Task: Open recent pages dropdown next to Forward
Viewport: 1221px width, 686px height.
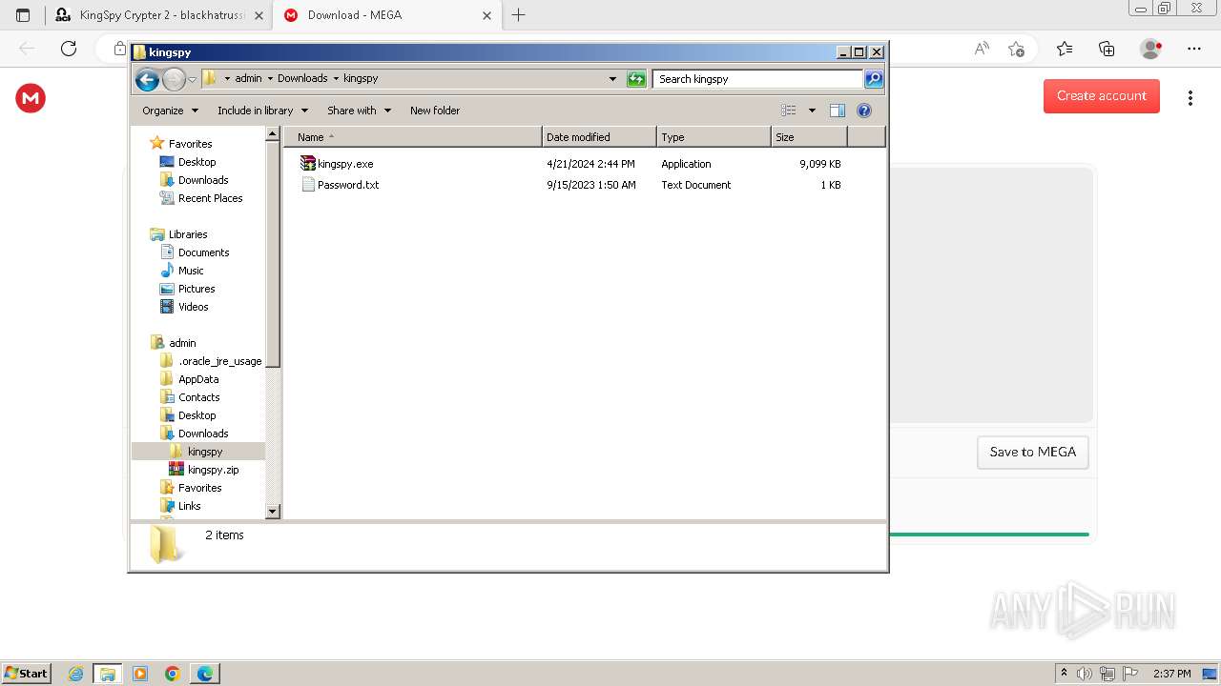Action: pos(192,79)
